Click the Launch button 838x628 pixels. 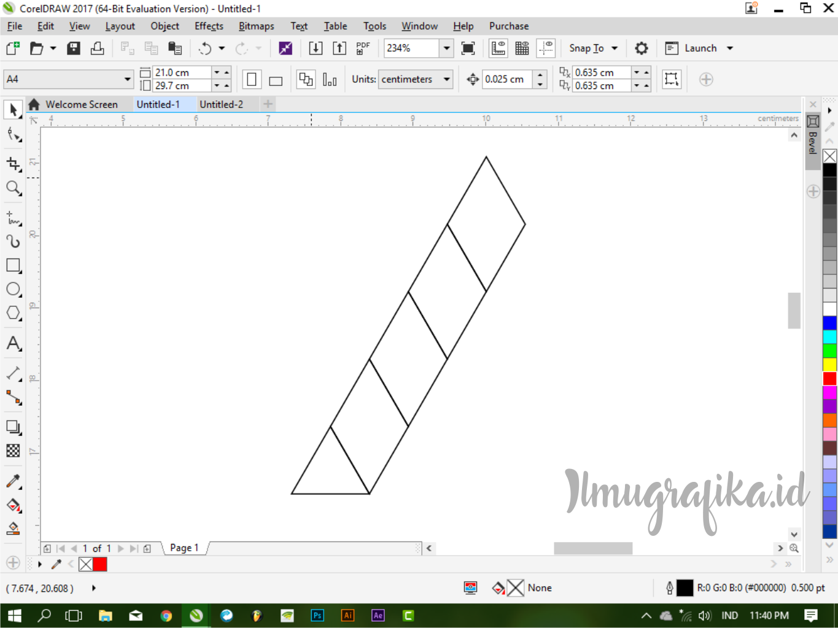click(702, 48)
